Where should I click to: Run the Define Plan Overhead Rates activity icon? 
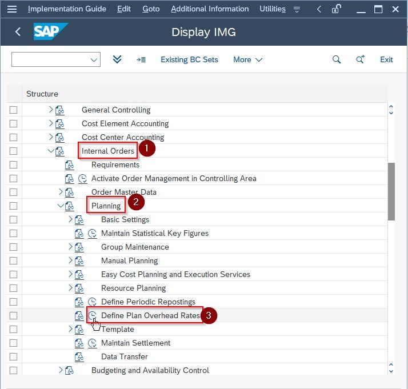92,316
